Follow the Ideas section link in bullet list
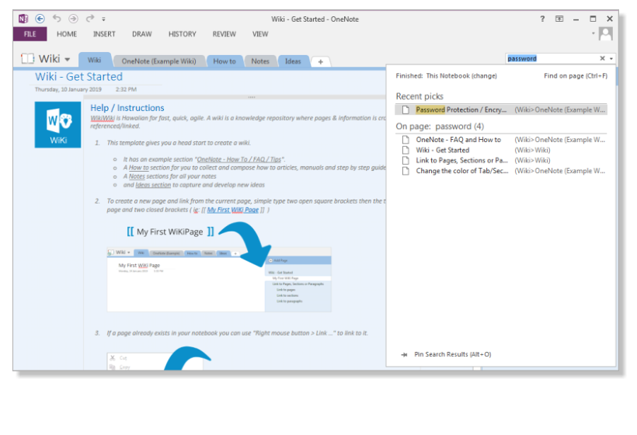This screenshot has width=637, height=435. (153, 185)
